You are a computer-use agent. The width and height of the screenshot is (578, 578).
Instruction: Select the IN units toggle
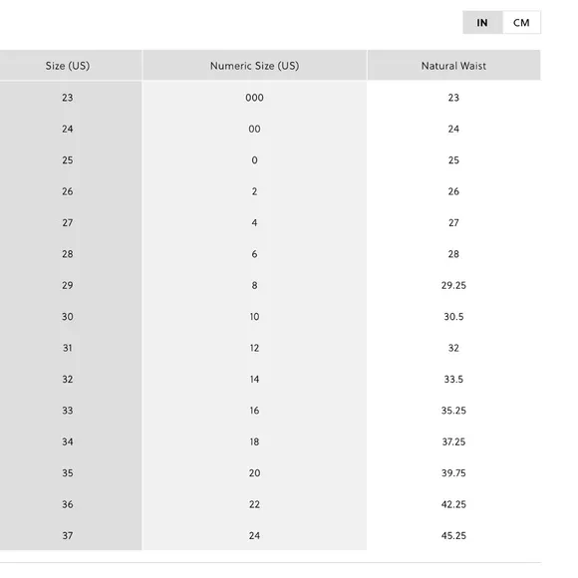482,23
